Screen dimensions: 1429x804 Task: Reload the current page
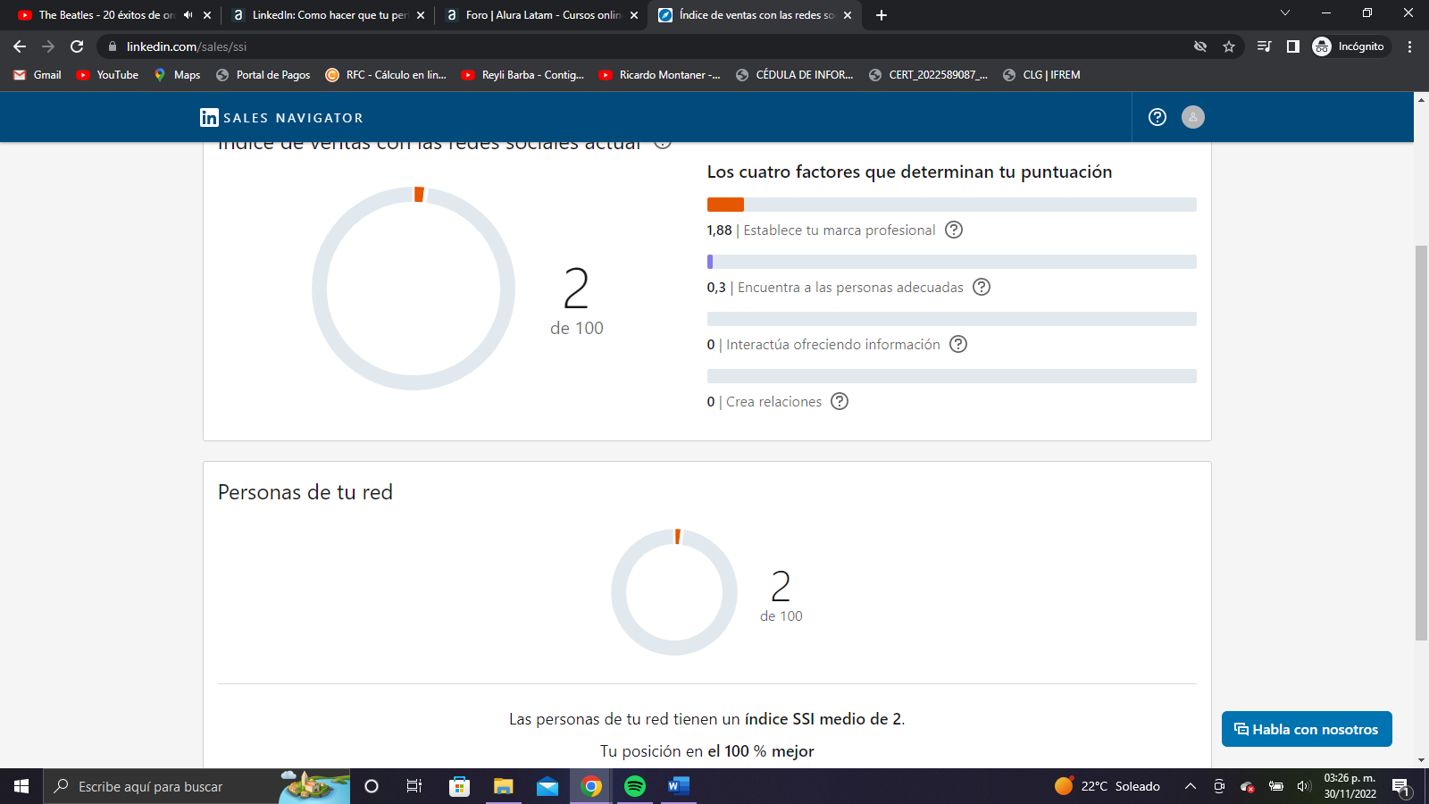77,46
